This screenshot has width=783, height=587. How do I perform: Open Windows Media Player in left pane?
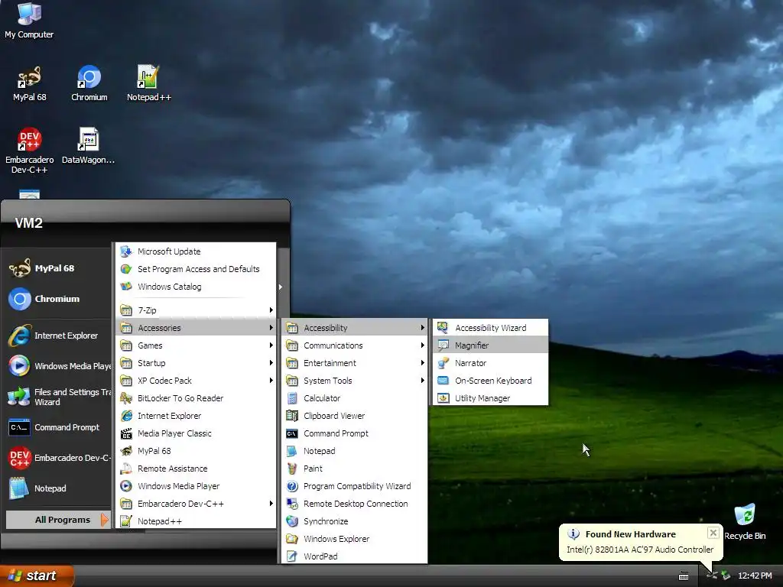(58, 366)
